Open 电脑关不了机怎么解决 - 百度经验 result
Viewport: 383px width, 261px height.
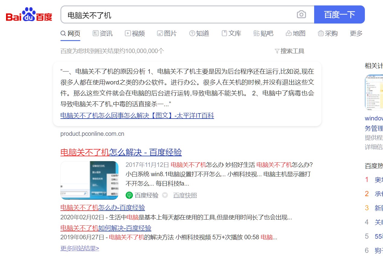point(121,152)
